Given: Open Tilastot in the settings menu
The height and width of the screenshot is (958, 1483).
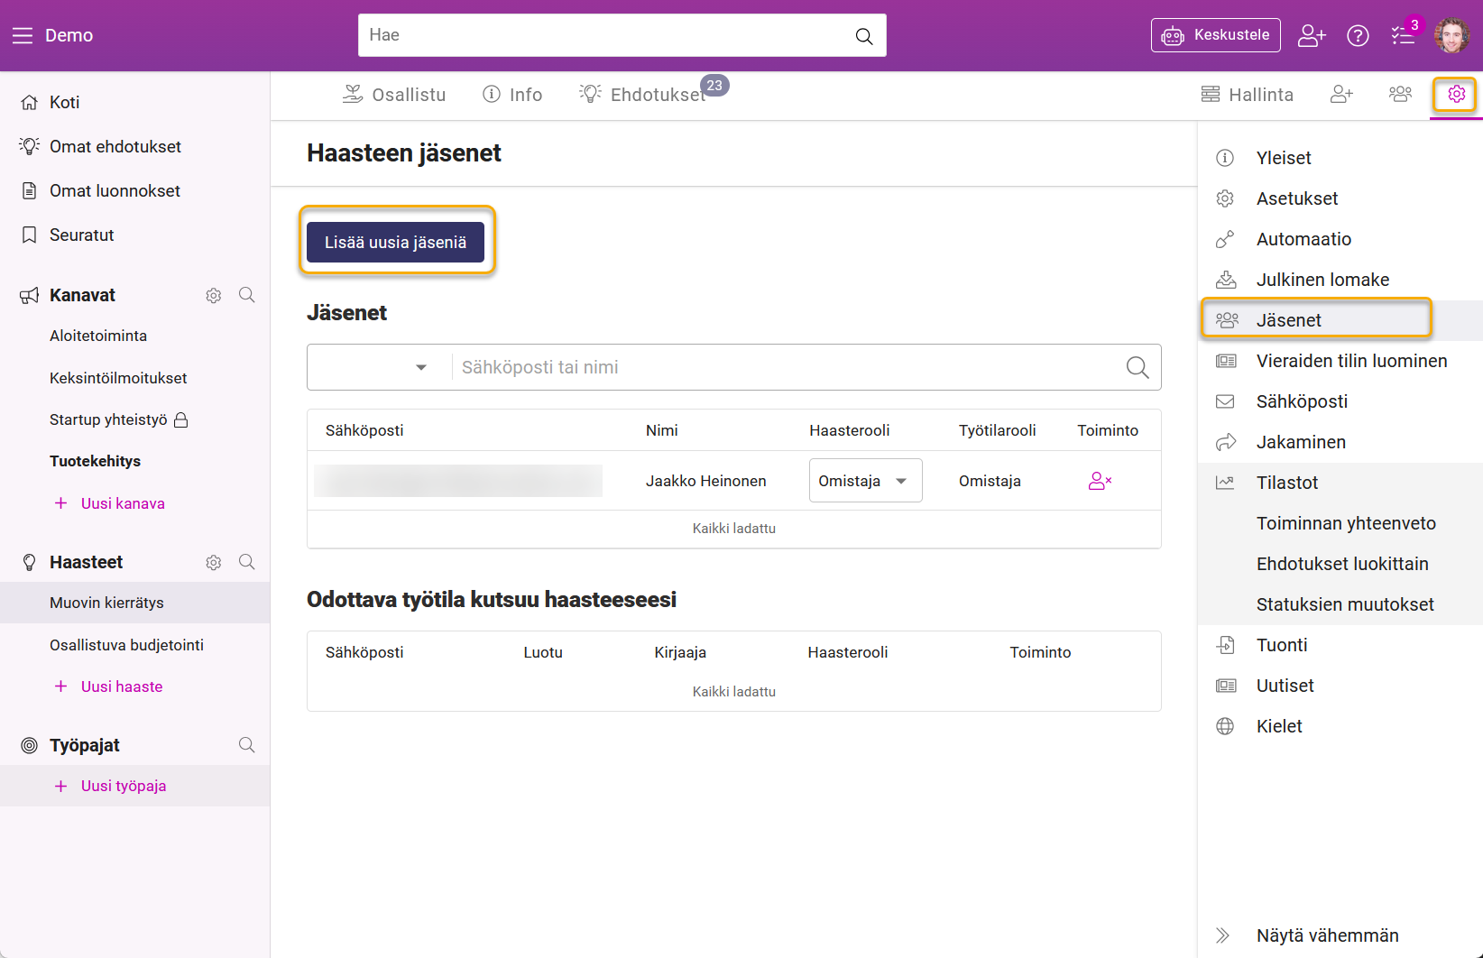Looking at the screenshot, I should (1287, 483).
